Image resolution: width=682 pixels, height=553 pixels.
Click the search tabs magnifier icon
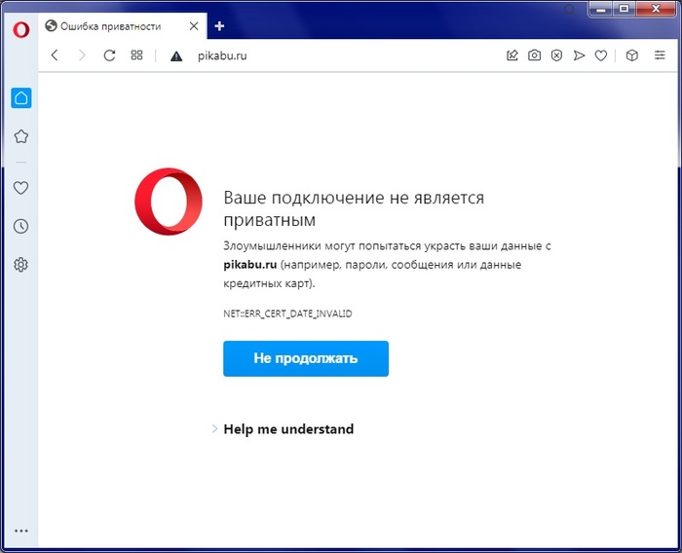569,10
